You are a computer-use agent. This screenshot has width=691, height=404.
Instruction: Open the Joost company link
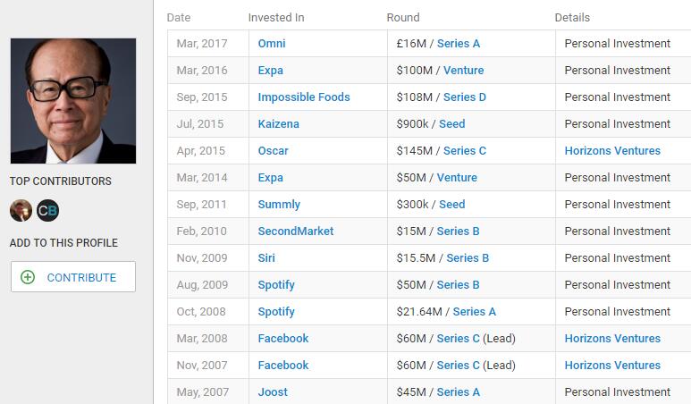coord(273,392)
